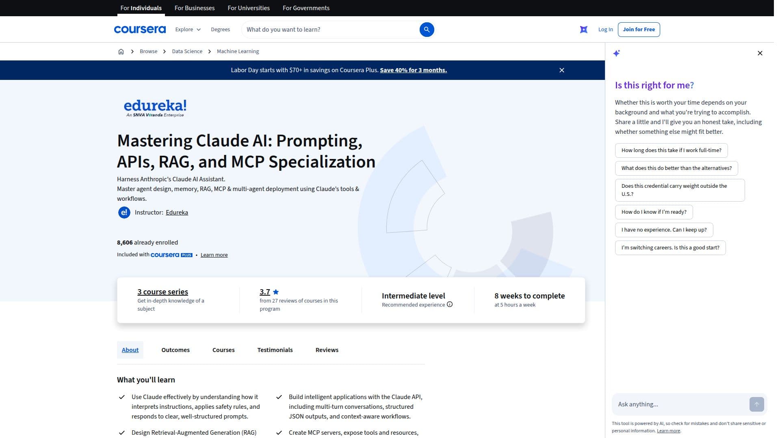Viewport: 780px width, 438px height.
Task: Select the About section tab
Action: (x=130, y=350)
